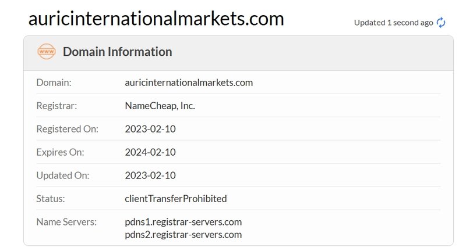Click the "Domain:" row label
The height and width of the screenshot is (251, 466).
point(54,83)
